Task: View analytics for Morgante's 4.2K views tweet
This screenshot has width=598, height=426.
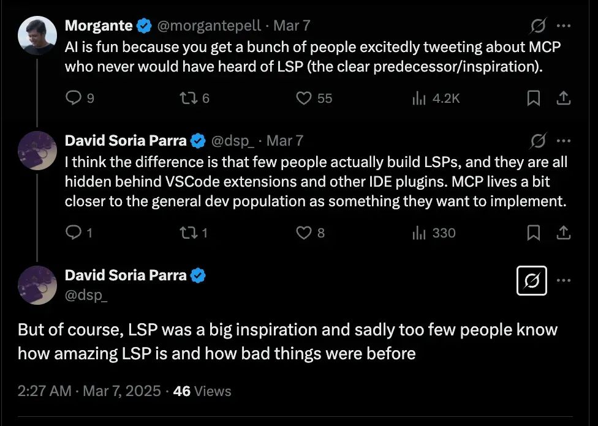Action: [419, 98]
